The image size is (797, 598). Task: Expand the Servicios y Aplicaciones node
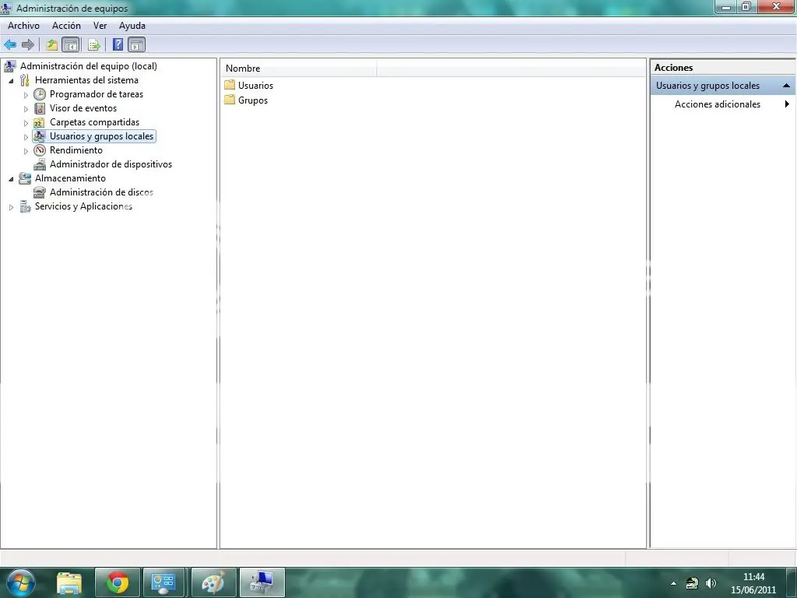(11, 207)
